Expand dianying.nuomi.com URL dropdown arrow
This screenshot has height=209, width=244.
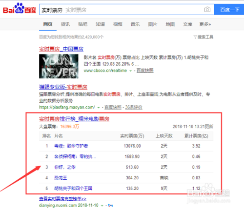pos(102,206)
